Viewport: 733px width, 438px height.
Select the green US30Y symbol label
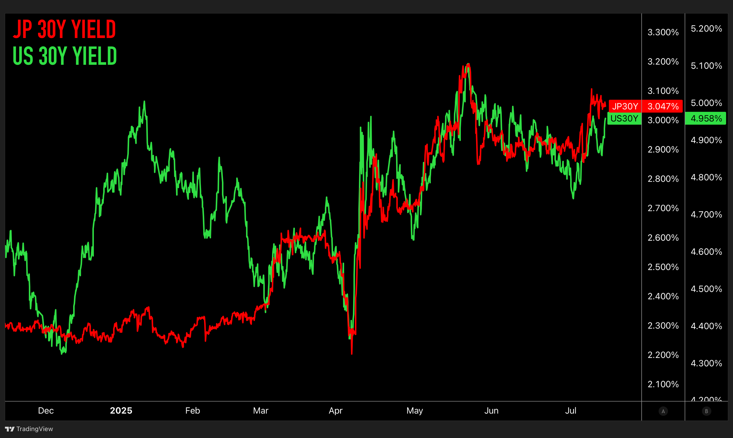(x=624, y=118)
